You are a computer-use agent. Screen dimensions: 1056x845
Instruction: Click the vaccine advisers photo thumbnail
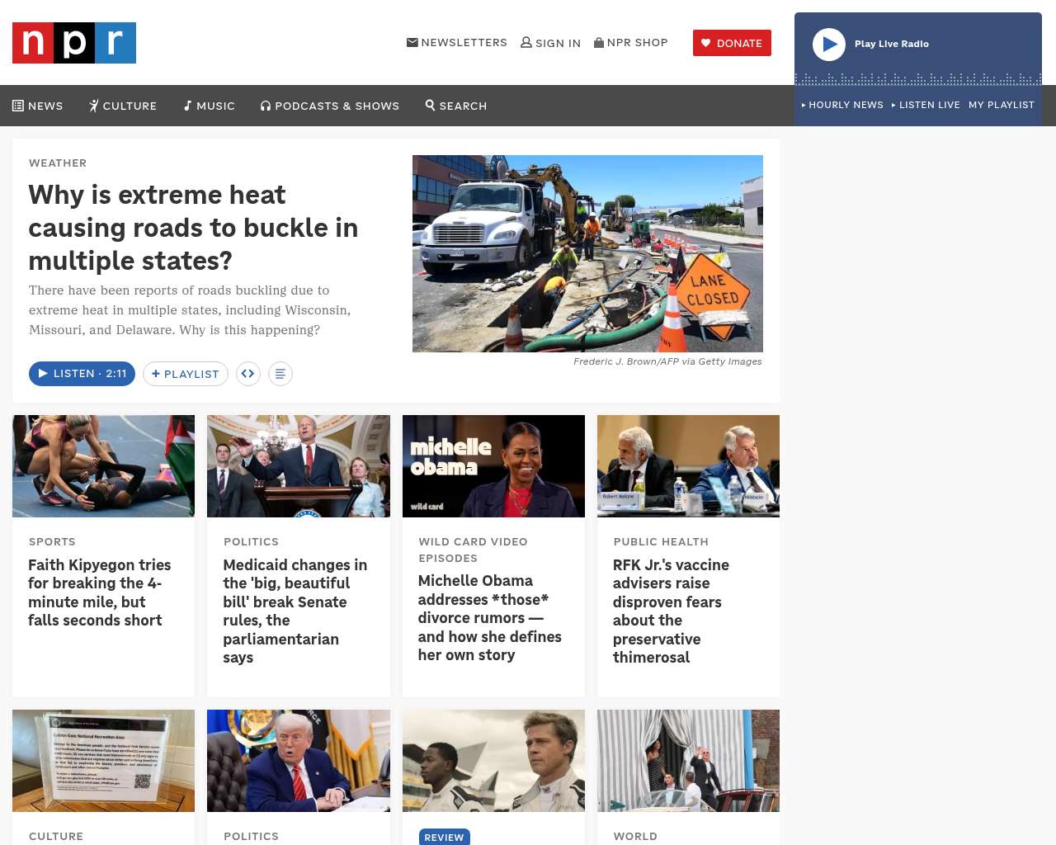pyautogui.click(x=688, y=466)
